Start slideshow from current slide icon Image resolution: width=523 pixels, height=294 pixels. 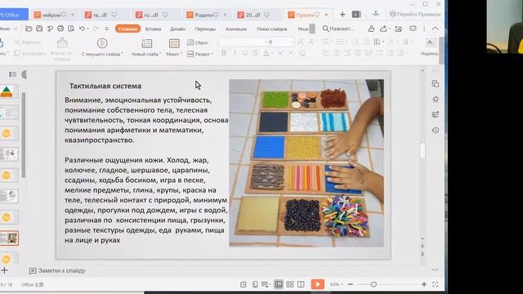pyautogui.click(x=102, y=43)
